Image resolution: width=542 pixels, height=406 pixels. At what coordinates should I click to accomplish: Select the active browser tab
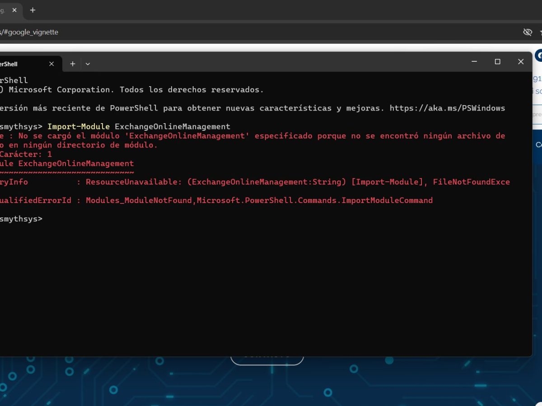point(5,10)
